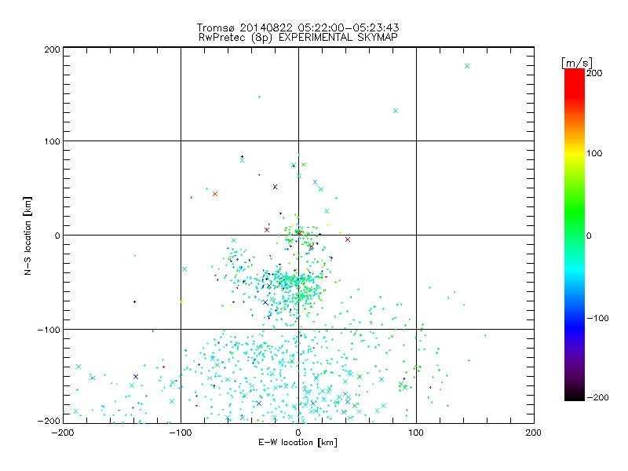Click the 100 tick label on N-S axis
The height and width of the screenshot is (471, 628).
click(52, 141)
